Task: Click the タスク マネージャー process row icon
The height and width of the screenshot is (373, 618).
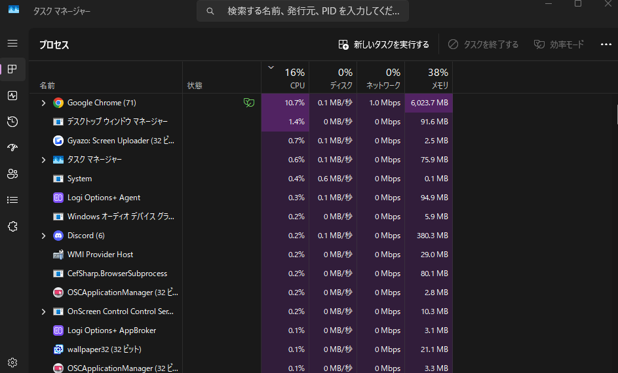Action: point(58,160)
